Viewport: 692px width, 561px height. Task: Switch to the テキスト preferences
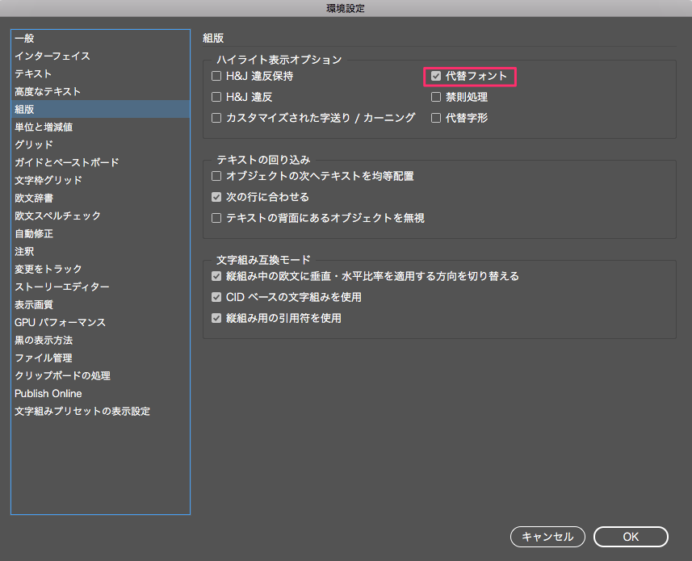(101, 73)
